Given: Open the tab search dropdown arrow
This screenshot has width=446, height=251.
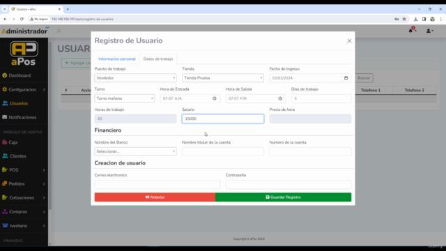Looking at the screenshot, I should (5, 9).
